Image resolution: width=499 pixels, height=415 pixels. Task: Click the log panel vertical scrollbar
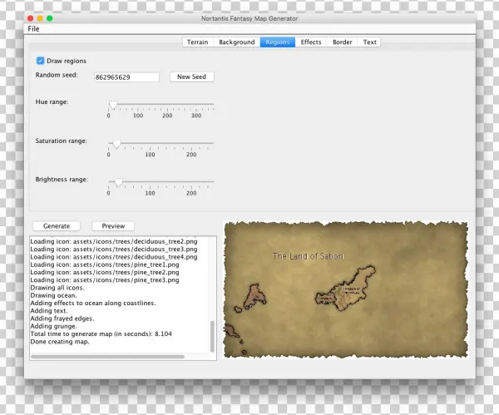213,336
